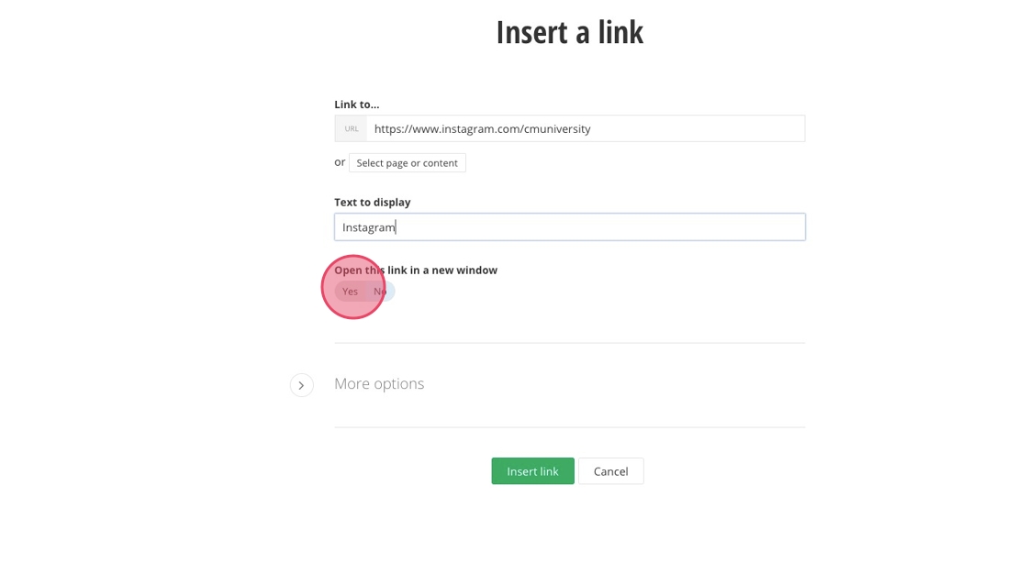The height and width of the screenshot is (574, 1028).
Task: Click the 'Link to...' field label
Action: [x=356, y=105]
